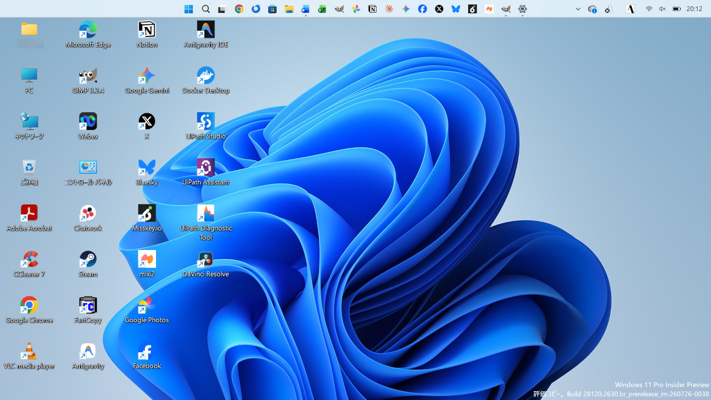711x400 pixels.
Task: Select the UiPath Assistant desktop icon
Action: pyautogui.click(x=206, y=172)
